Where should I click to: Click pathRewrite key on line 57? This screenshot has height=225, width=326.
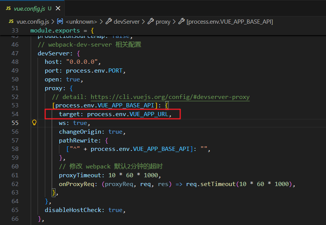coord(78,141)
